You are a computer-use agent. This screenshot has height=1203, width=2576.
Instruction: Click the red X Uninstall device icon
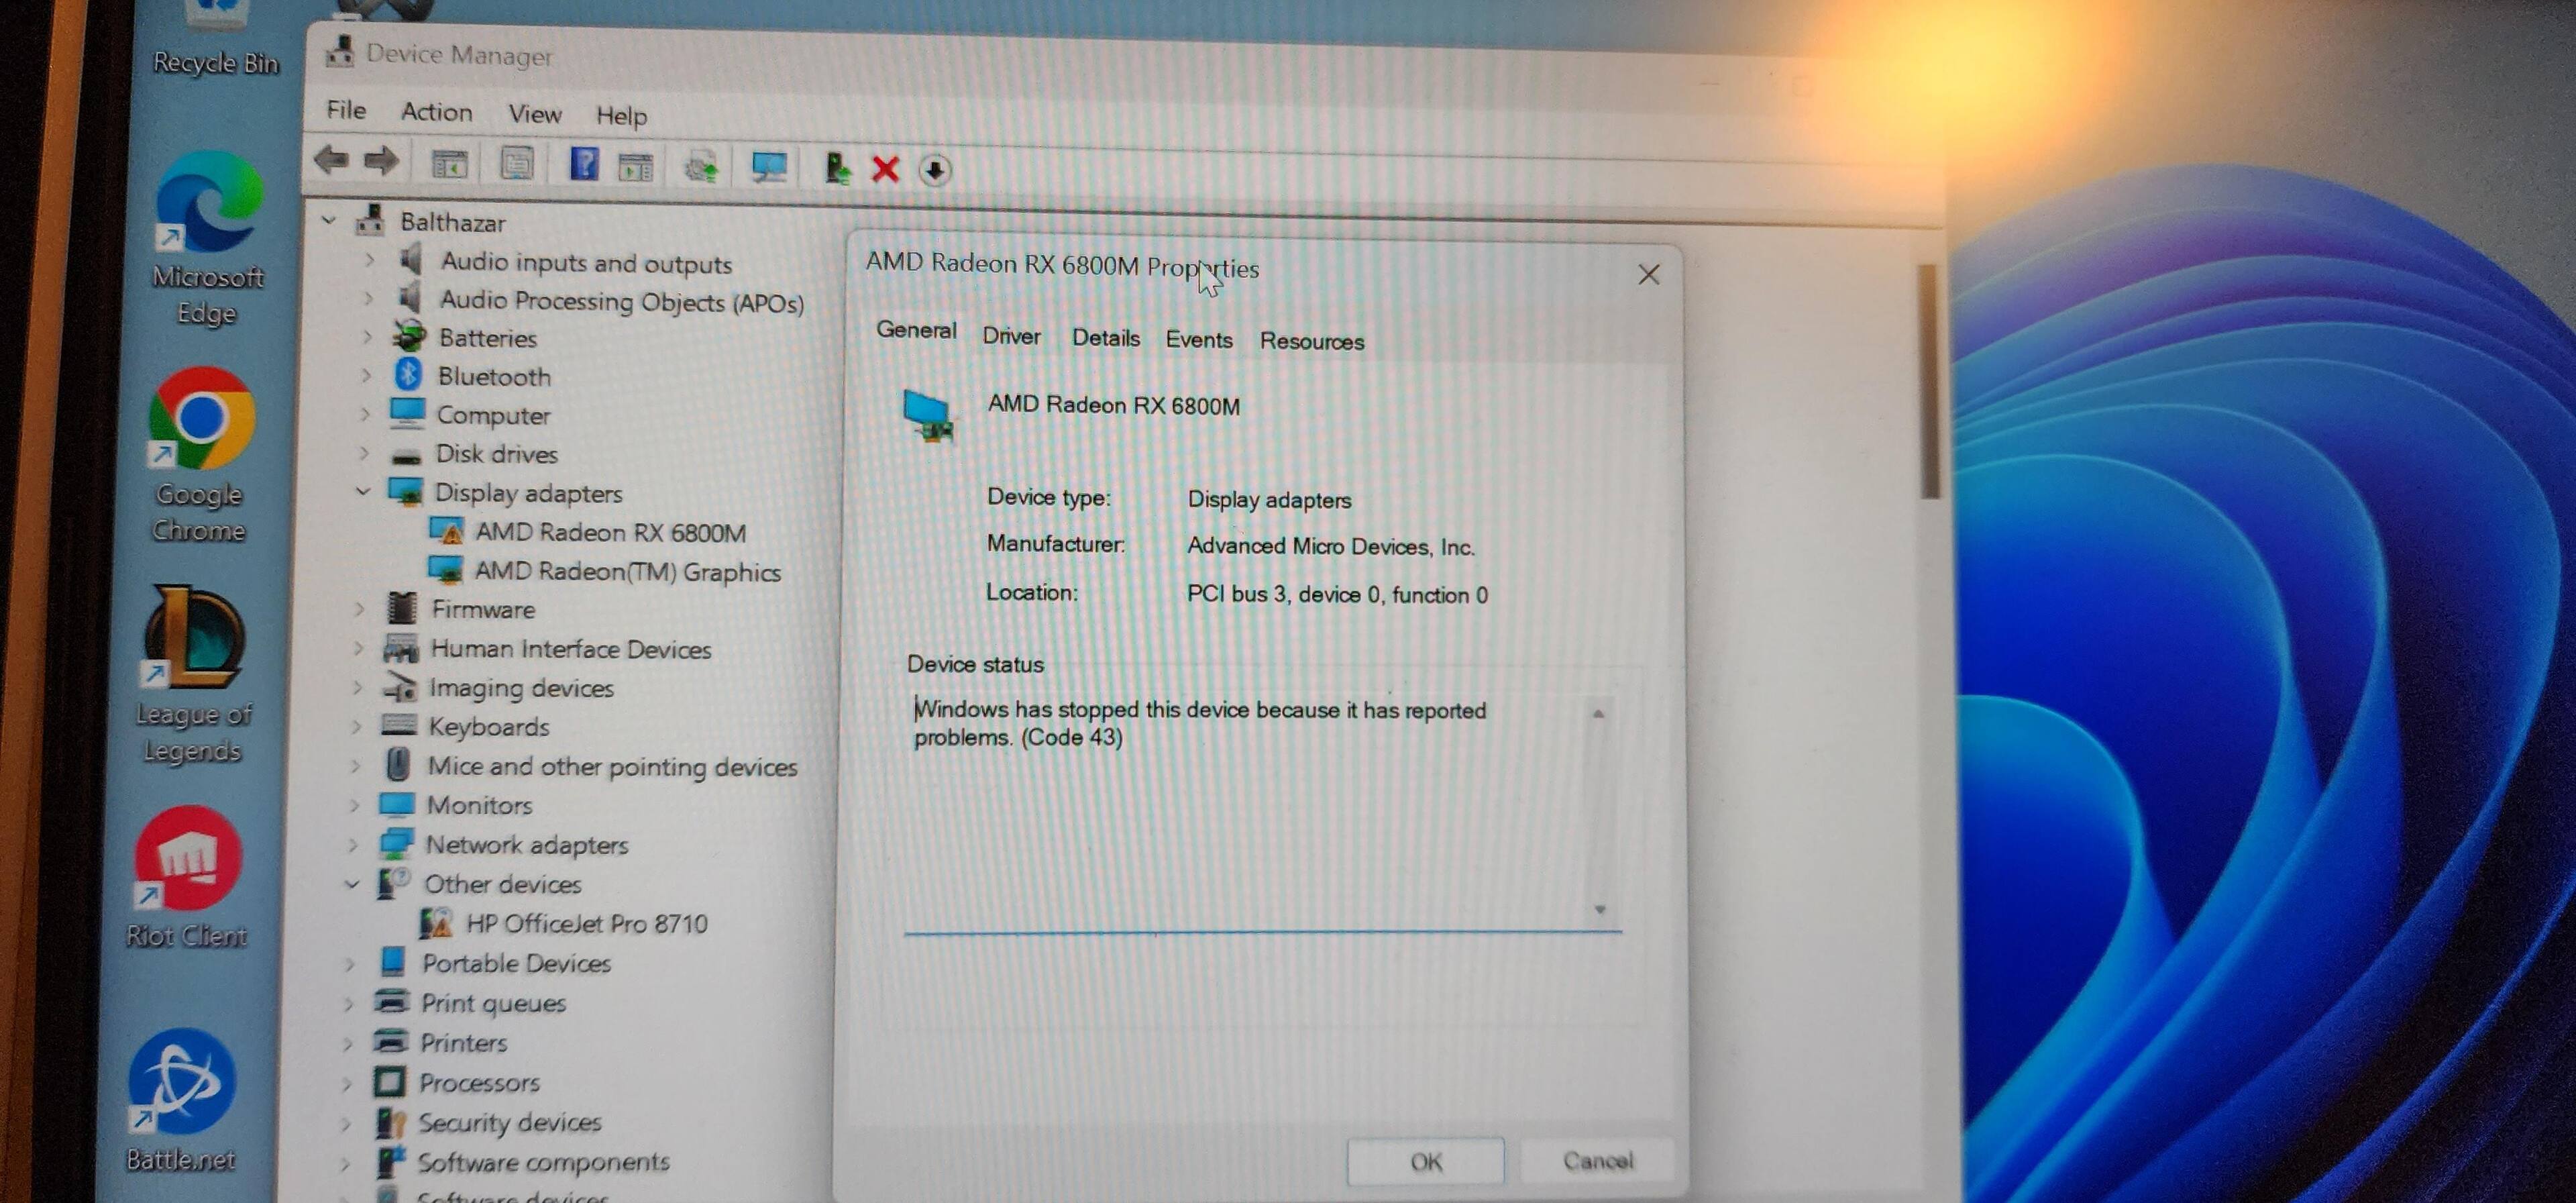pos(885,169)
